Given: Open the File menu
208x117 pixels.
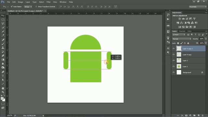Looking at the screenshot, I should tap(8, 2).
